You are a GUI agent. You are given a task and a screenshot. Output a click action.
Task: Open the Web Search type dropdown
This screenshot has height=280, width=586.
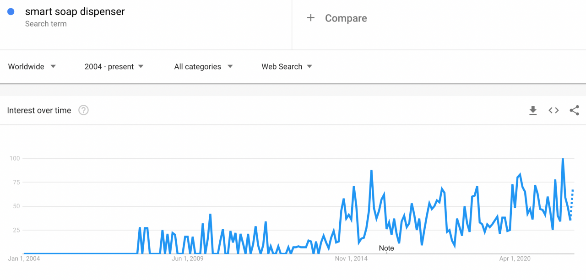[x=287, y=66]
